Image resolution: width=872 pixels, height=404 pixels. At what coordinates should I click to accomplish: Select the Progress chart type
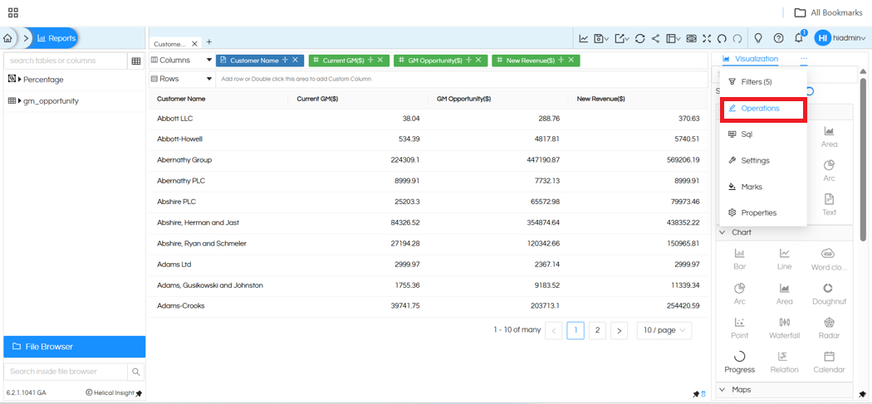(740, 363)
